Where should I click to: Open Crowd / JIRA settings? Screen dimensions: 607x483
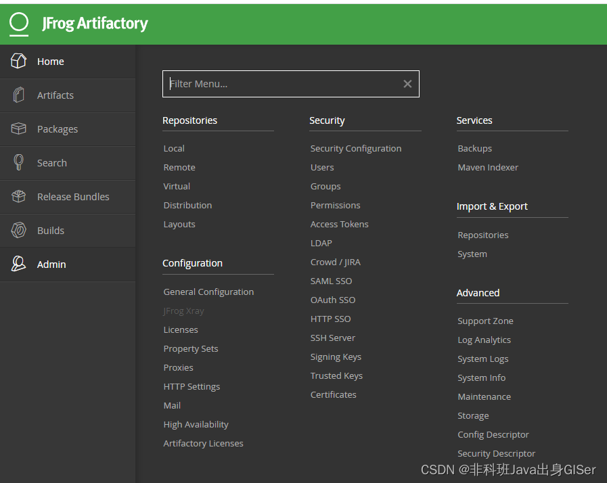335,262
